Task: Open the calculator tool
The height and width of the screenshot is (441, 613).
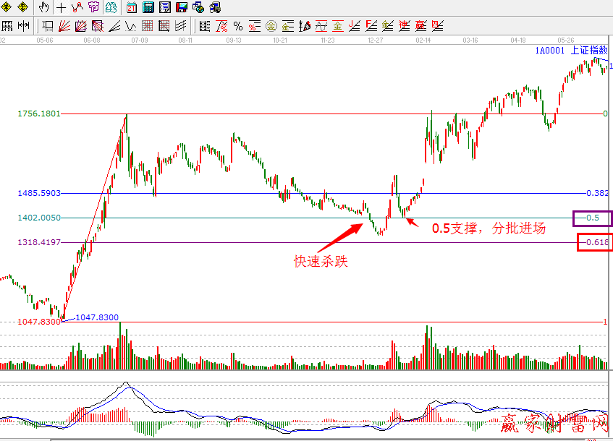Action: 148,7
